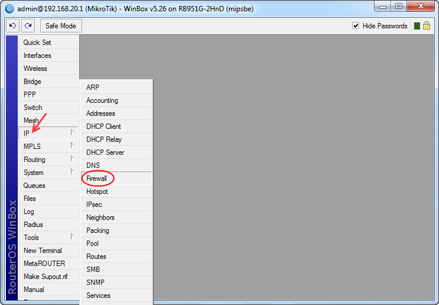Open Addresses in IP submenu
This screenshot has width=439, height=305.
tap(101, 113)
